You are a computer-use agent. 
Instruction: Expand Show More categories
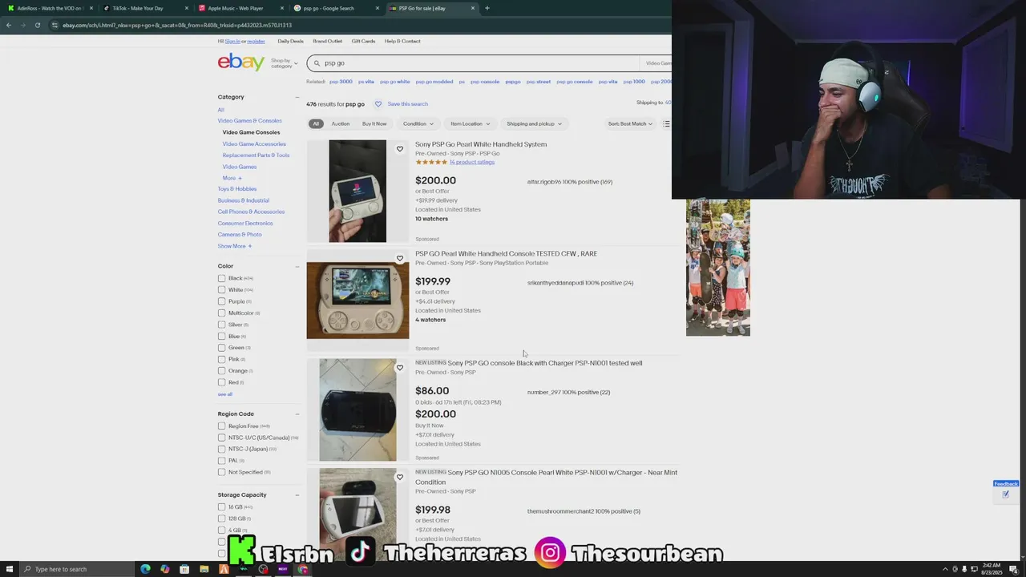coord(234,246)
